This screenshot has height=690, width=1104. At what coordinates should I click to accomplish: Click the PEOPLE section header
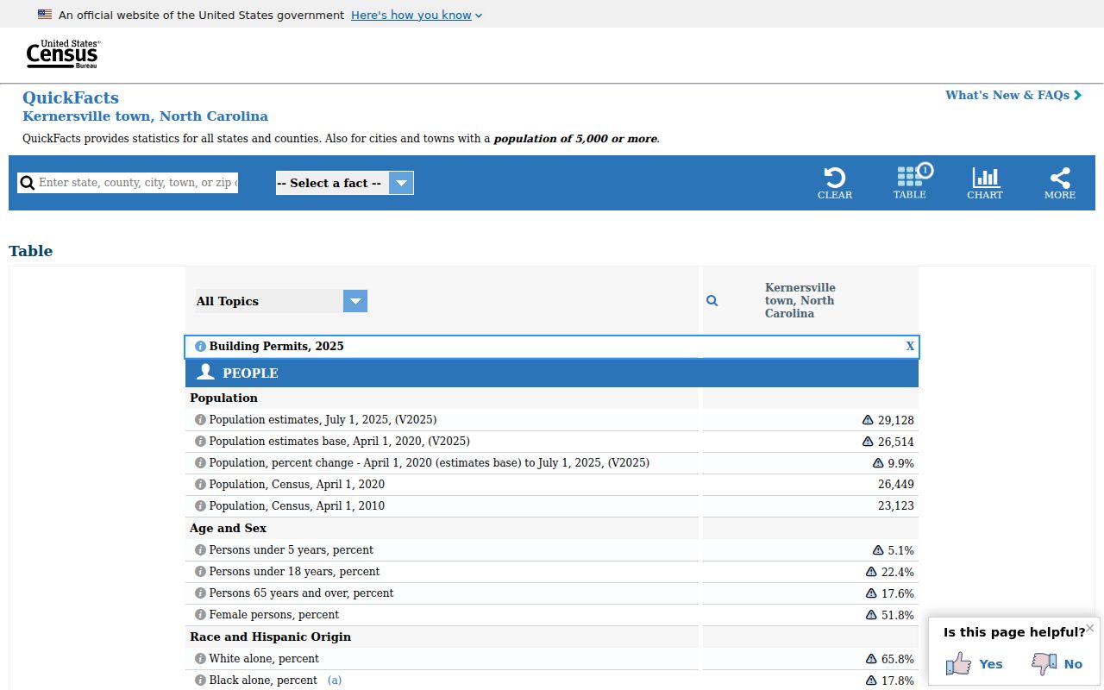[552, 373]
